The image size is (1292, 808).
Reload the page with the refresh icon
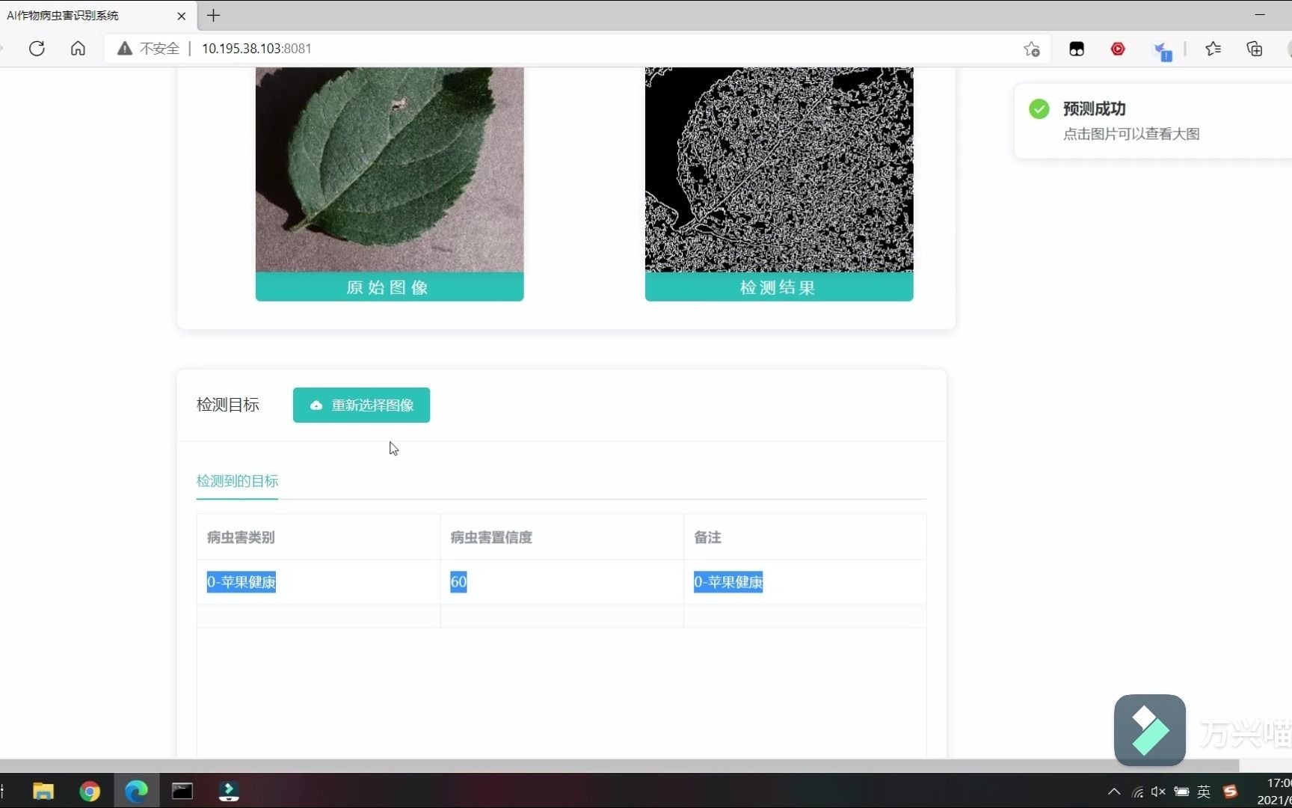37,49
